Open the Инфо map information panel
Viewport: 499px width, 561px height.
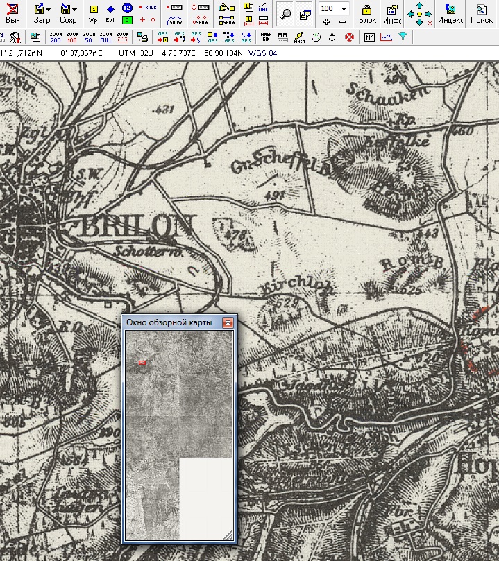393,12
